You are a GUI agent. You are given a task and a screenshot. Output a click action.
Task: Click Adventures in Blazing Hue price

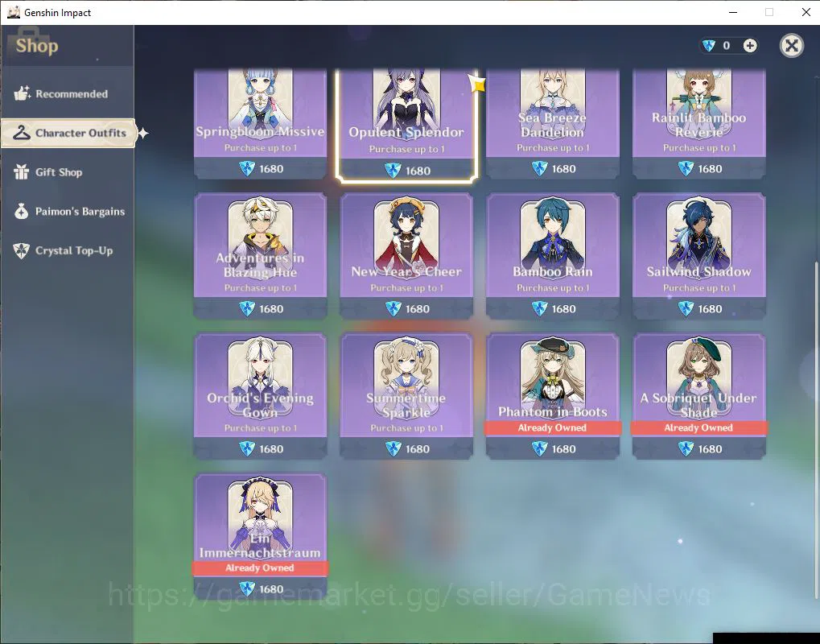tap(261, 308)
